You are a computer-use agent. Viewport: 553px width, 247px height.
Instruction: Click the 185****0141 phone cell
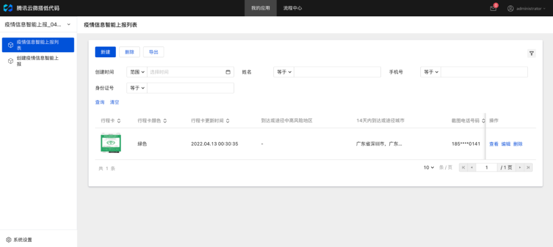pos(466,144)
